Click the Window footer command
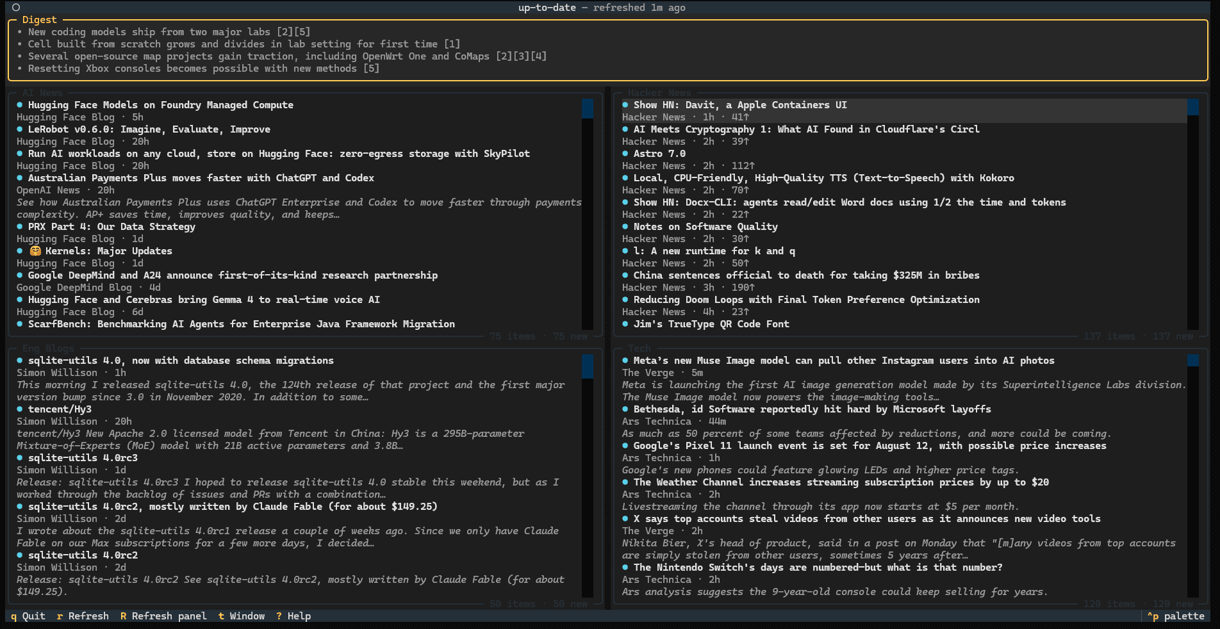Image resolution: width=1220 pixels, height=629 pixels. (x=242, y=616)
